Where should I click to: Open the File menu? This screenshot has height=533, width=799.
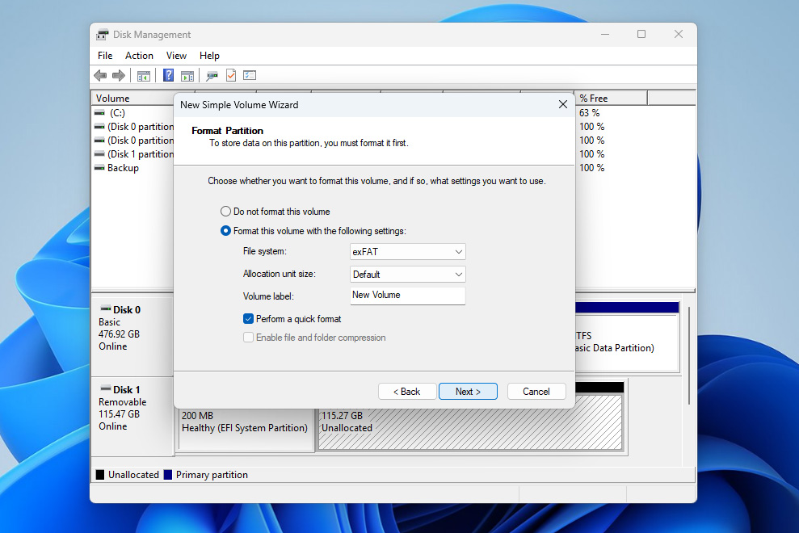click(x=105, y=56)
